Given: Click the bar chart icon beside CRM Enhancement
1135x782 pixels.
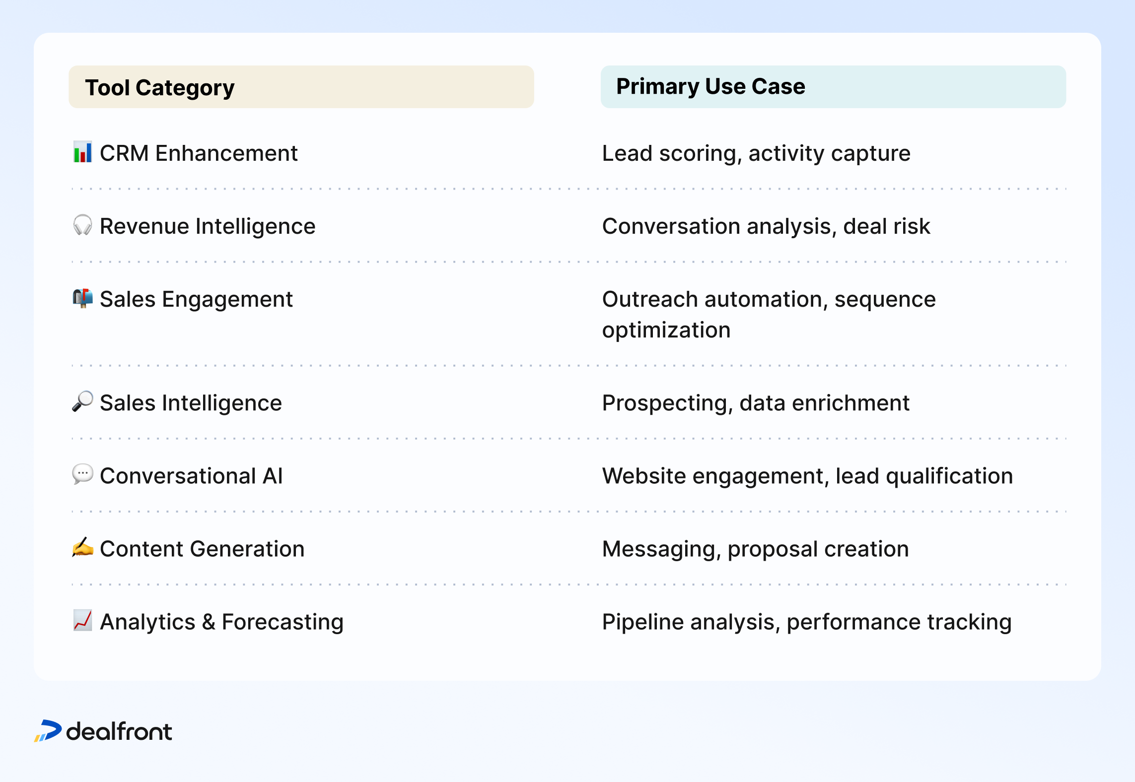Looking at the screenshot, I should pos(82,152).
